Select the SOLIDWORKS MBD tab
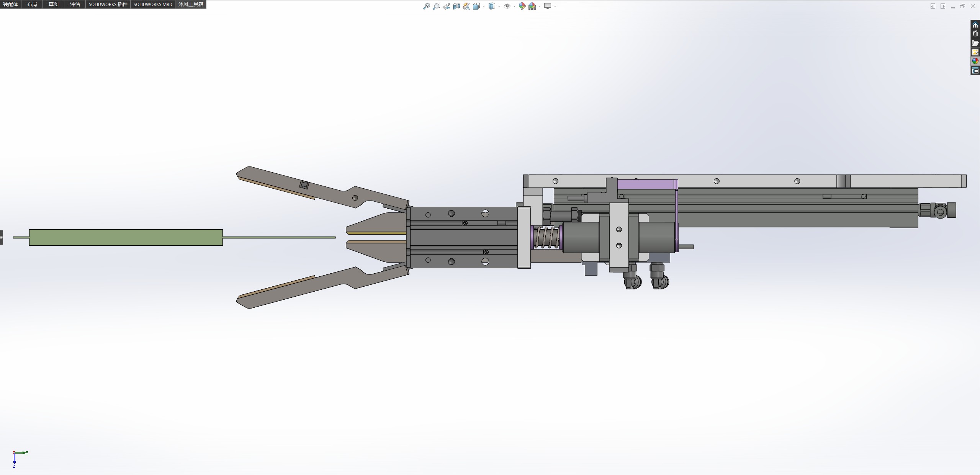The height and width of the screenshot is (475, 980). pyautogui.click(x=152, y=4)
